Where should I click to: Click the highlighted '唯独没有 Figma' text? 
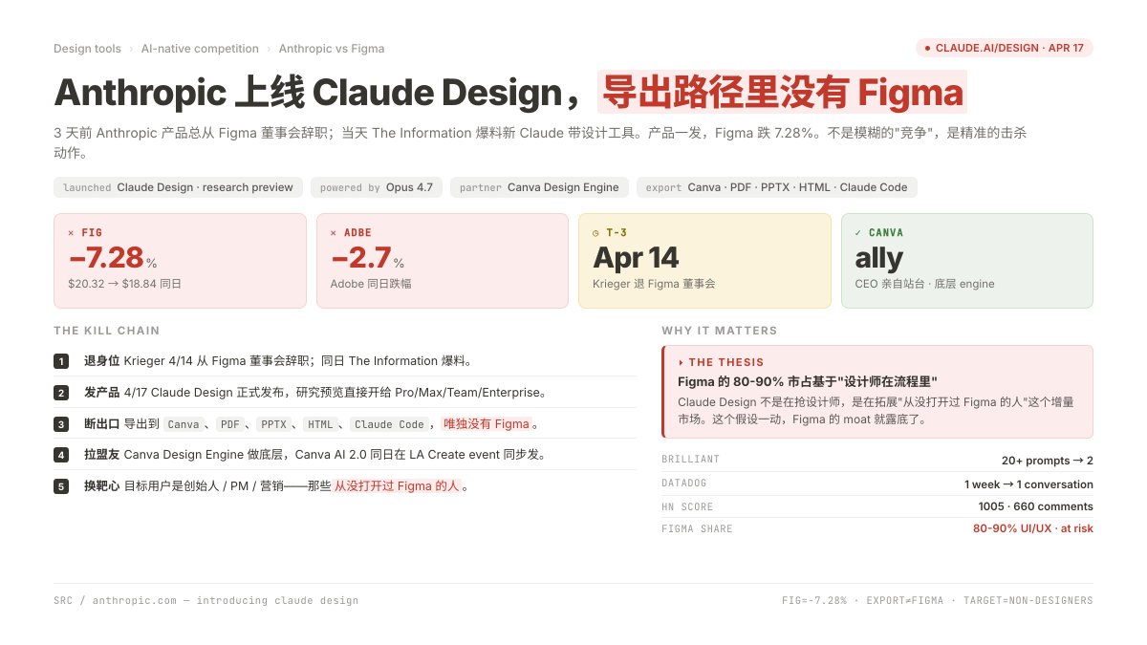(487, 424)
